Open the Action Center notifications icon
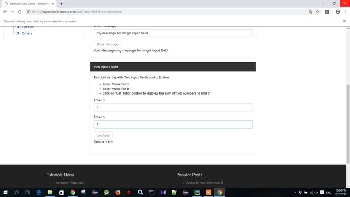 point(322,193)
